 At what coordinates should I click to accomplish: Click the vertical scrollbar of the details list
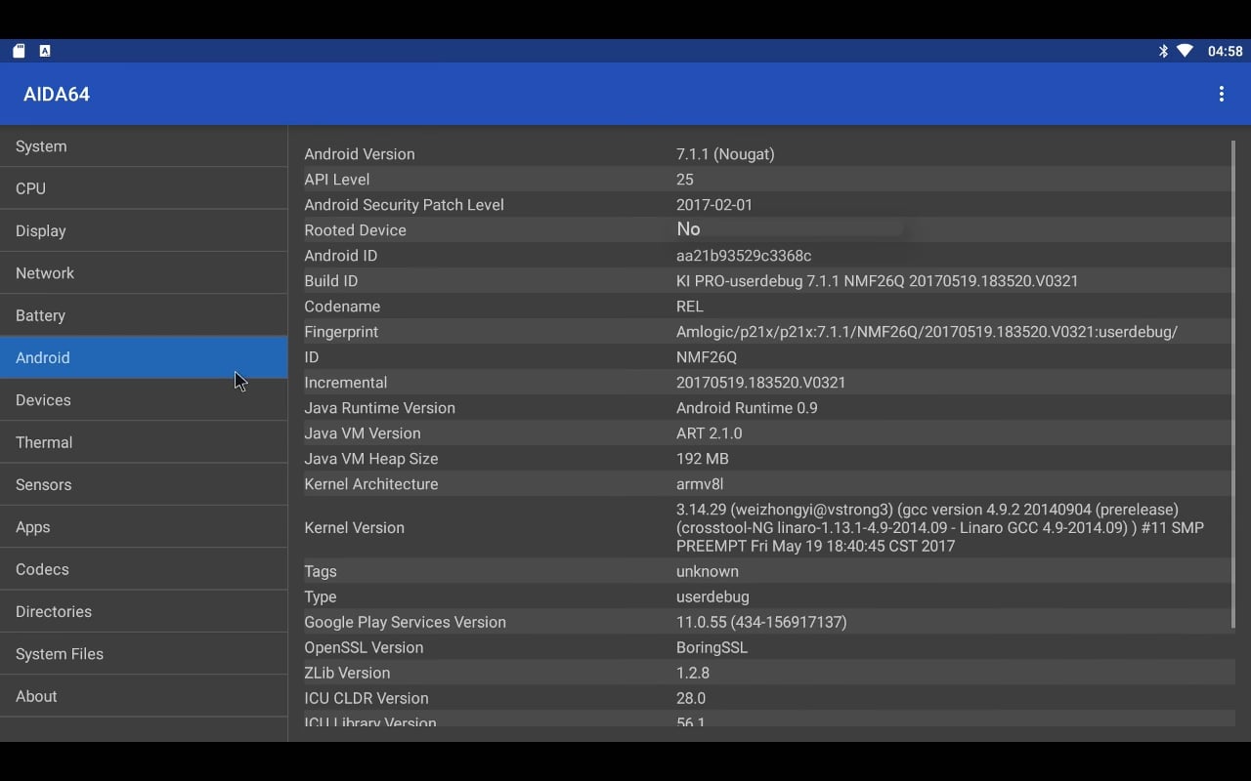coord(1233,385)
